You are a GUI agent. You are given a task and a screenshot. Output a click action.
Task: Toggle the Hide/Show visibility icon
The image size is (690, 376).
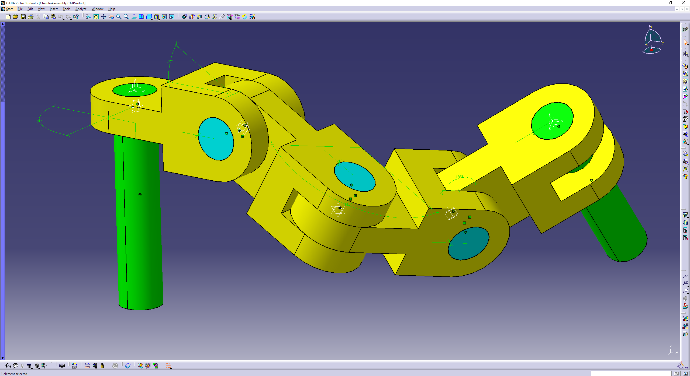coord(164,17)
